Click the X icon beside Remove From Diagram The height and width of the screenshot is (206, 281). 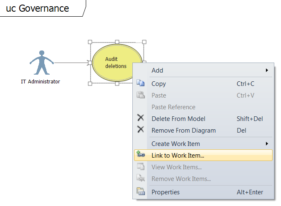[140, 129]
